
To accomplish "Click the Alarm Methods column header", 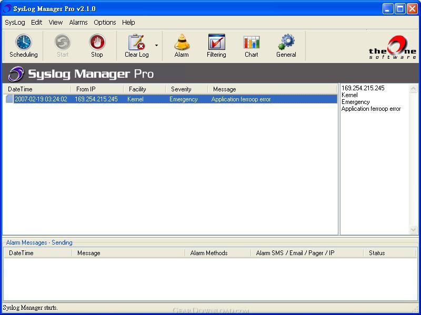I will (x=218, y=253).
